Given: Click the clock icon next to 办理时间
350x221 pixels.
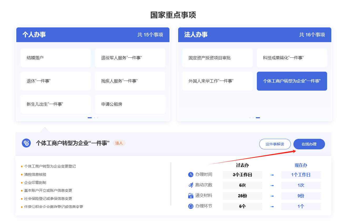Looking at the screenshot, I should click(x=191, y=175).
